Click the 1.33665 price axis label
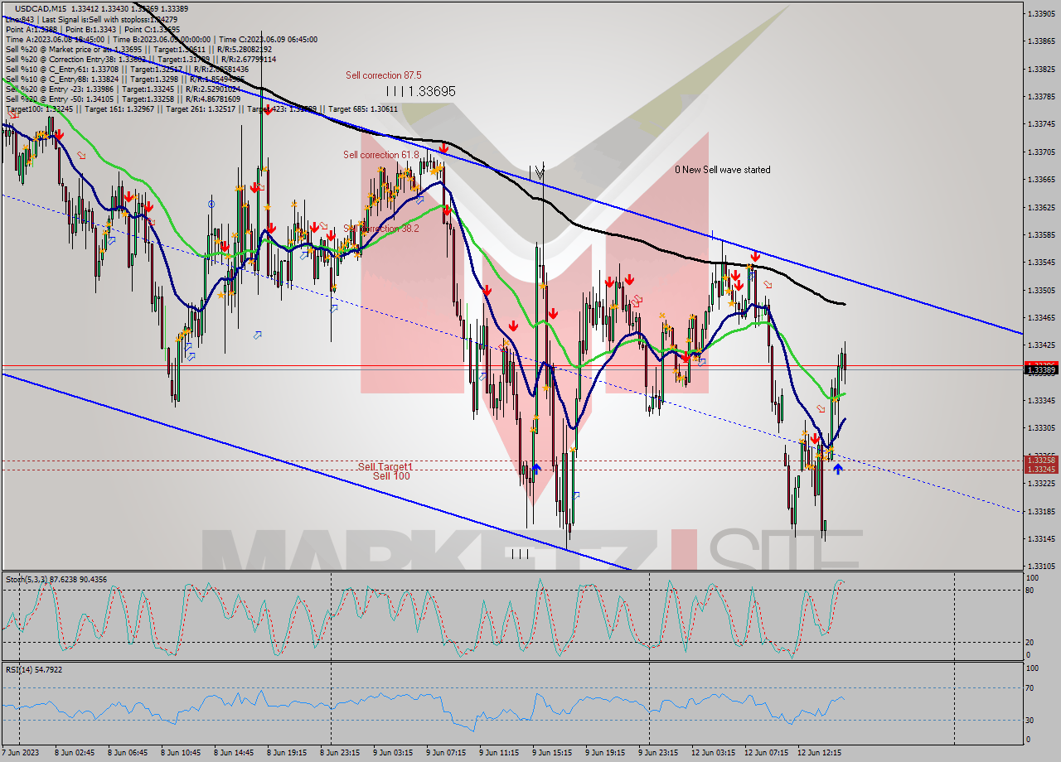1061x762 pixels. (x=1041, y=180)
